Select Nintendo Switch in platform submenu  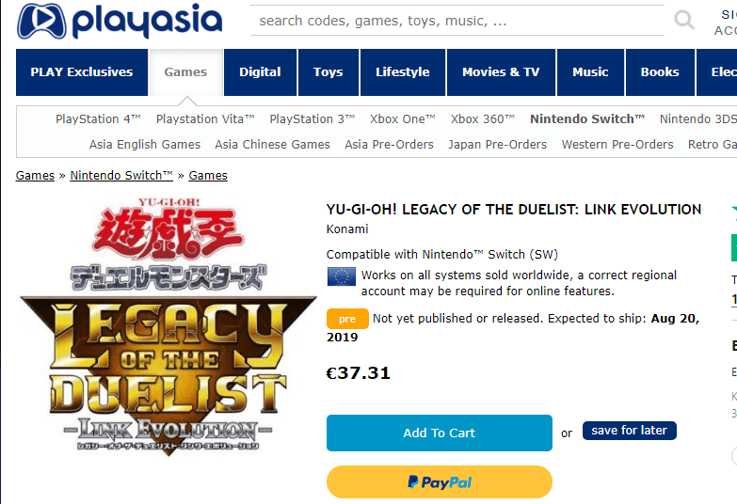click(587, 118)
